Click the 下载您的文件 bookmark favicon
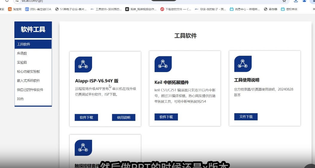This screenshot has height=168, width=315. (162, 9)
